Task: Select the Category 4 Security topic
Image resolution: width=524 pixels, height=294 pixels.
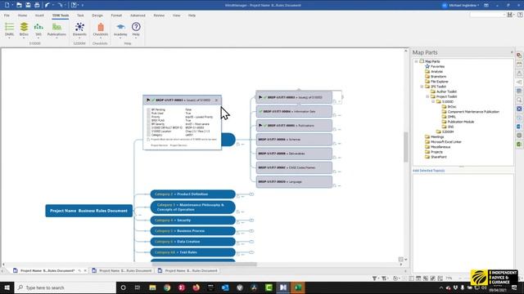Action: click(x=193, y=220)
